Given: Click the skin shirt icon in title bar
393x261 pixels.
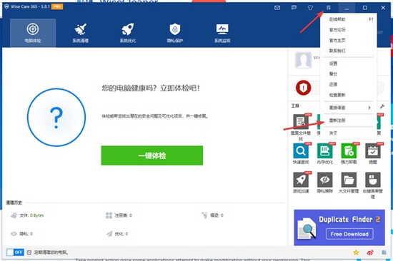Looking at the screenshot, I should (310, 8).
